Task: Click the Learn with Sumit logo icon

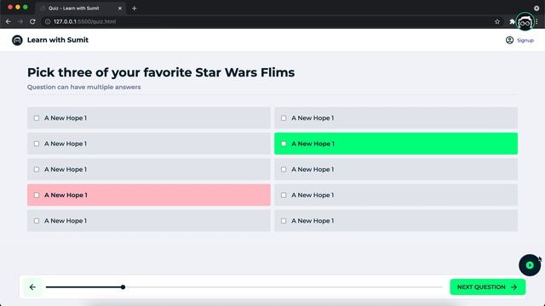Action: tap(17, 40)
